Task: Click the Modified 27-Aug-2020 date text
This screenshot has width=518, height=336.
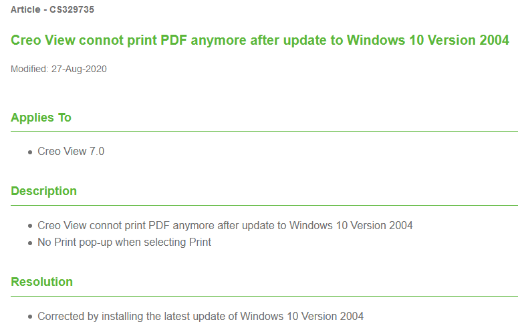Action: [x=59, y=69]
